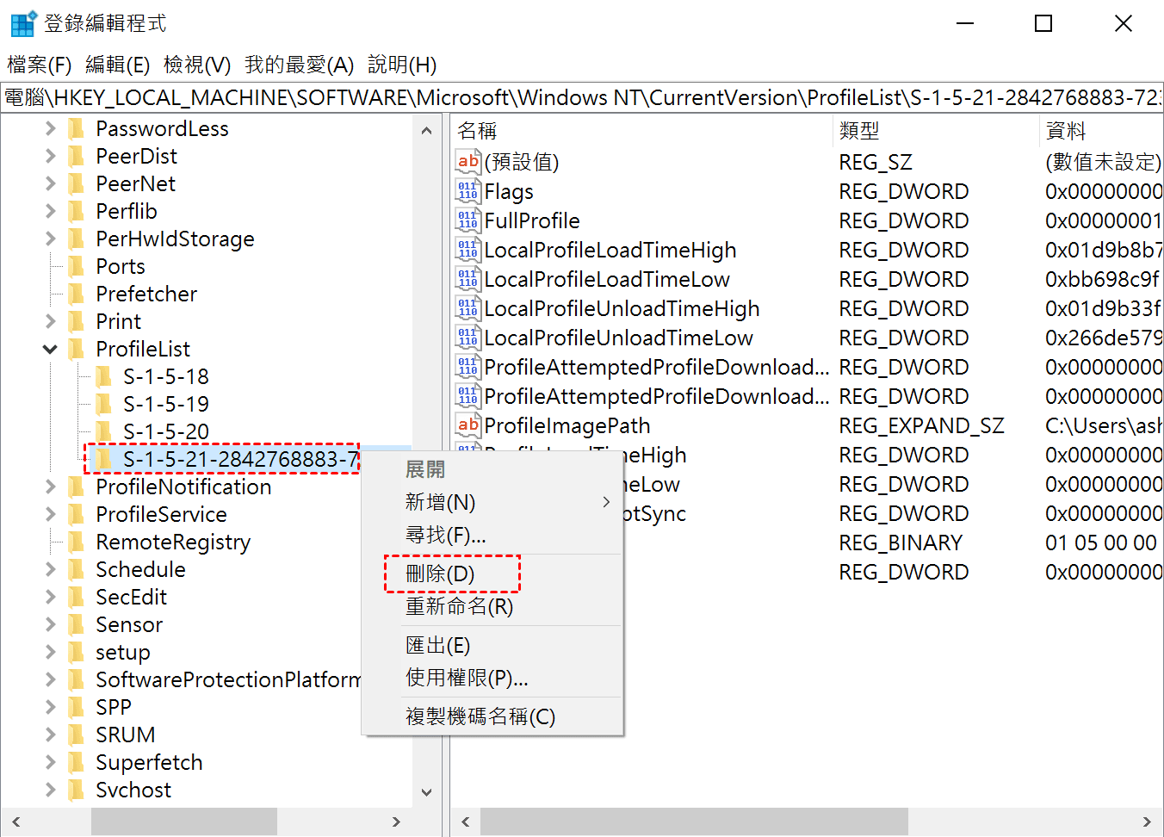Image resolution: width=1164 pixels, height=837 pixels.
Task: Open the 我的最愛(A) menu
Action: pos(300,65)
